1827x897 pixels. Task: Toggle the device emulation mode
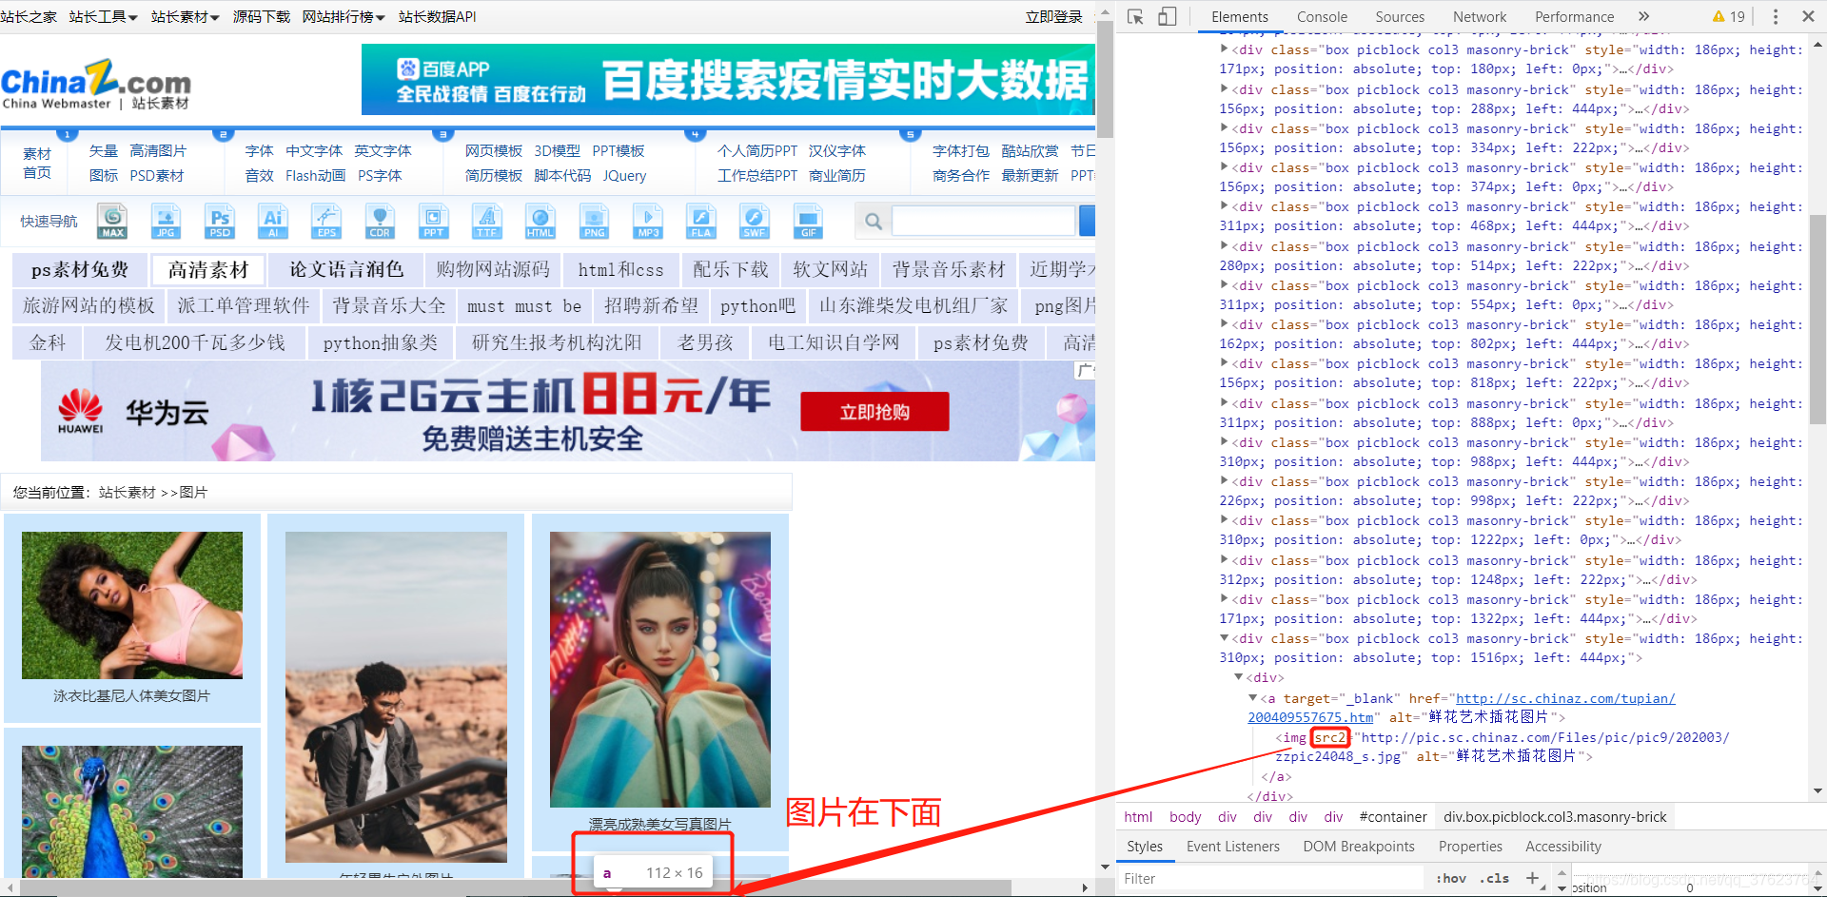coord(1168,16)
